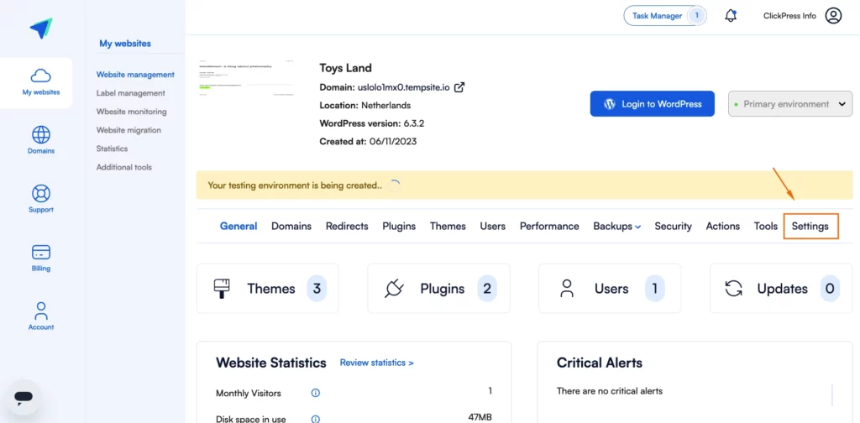Go to the Users tab
This screenshot has height=423, width=860.
(492, 227)
